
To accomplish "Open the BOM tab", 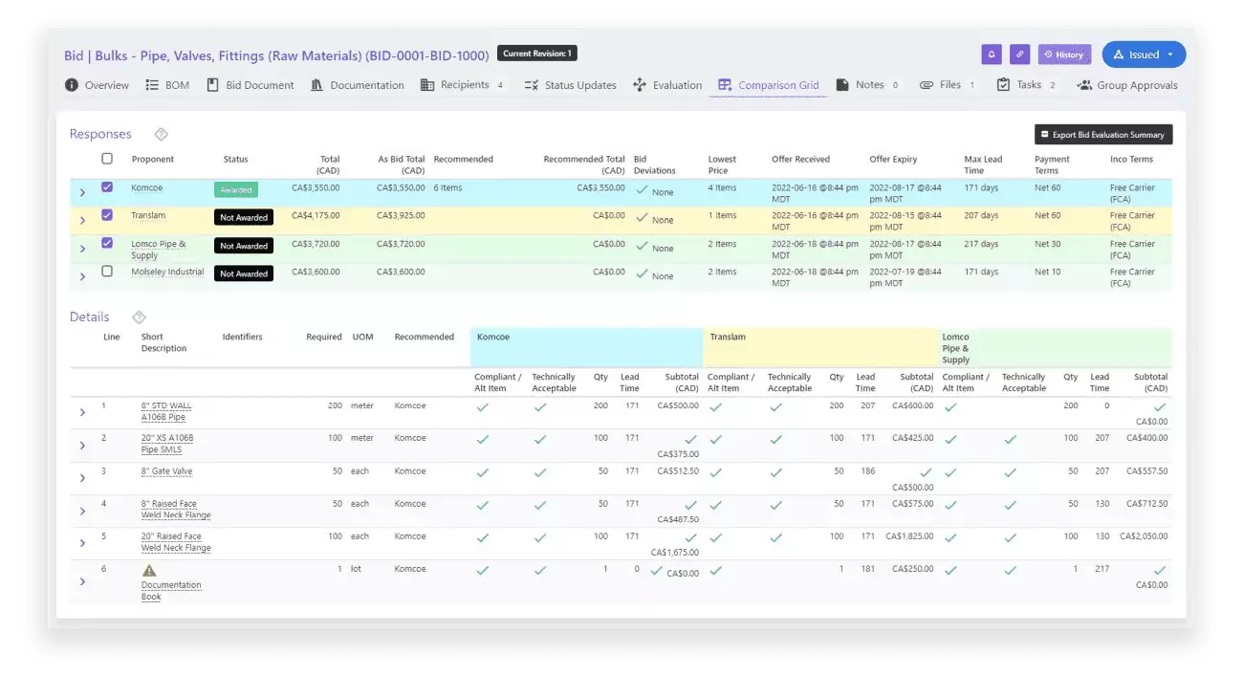I will click(167, 85).
